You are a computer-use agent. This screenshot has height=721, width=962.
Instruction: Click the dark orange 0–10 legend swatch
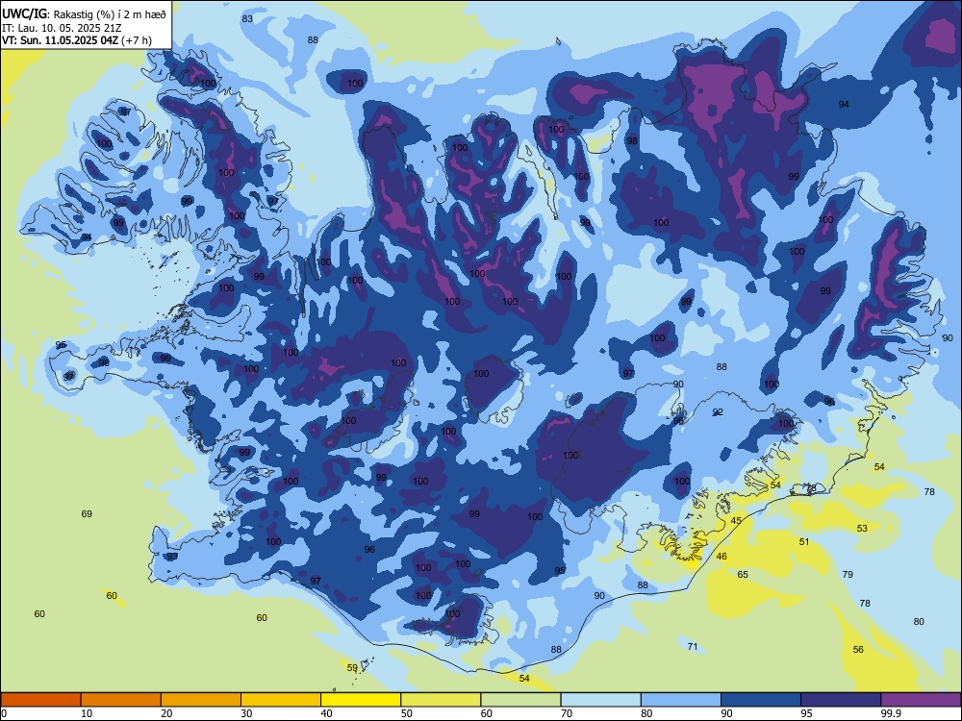[40, 700]
